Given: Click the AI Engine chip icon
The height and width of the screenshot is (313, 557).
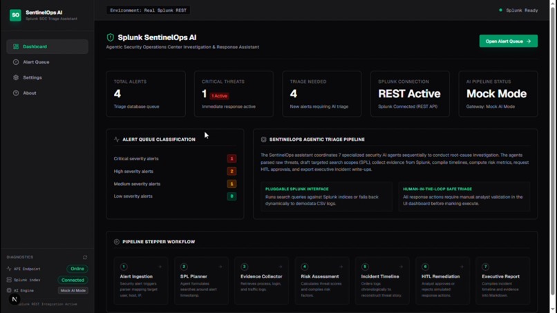Looking at the screenshot, I should 9,291.
